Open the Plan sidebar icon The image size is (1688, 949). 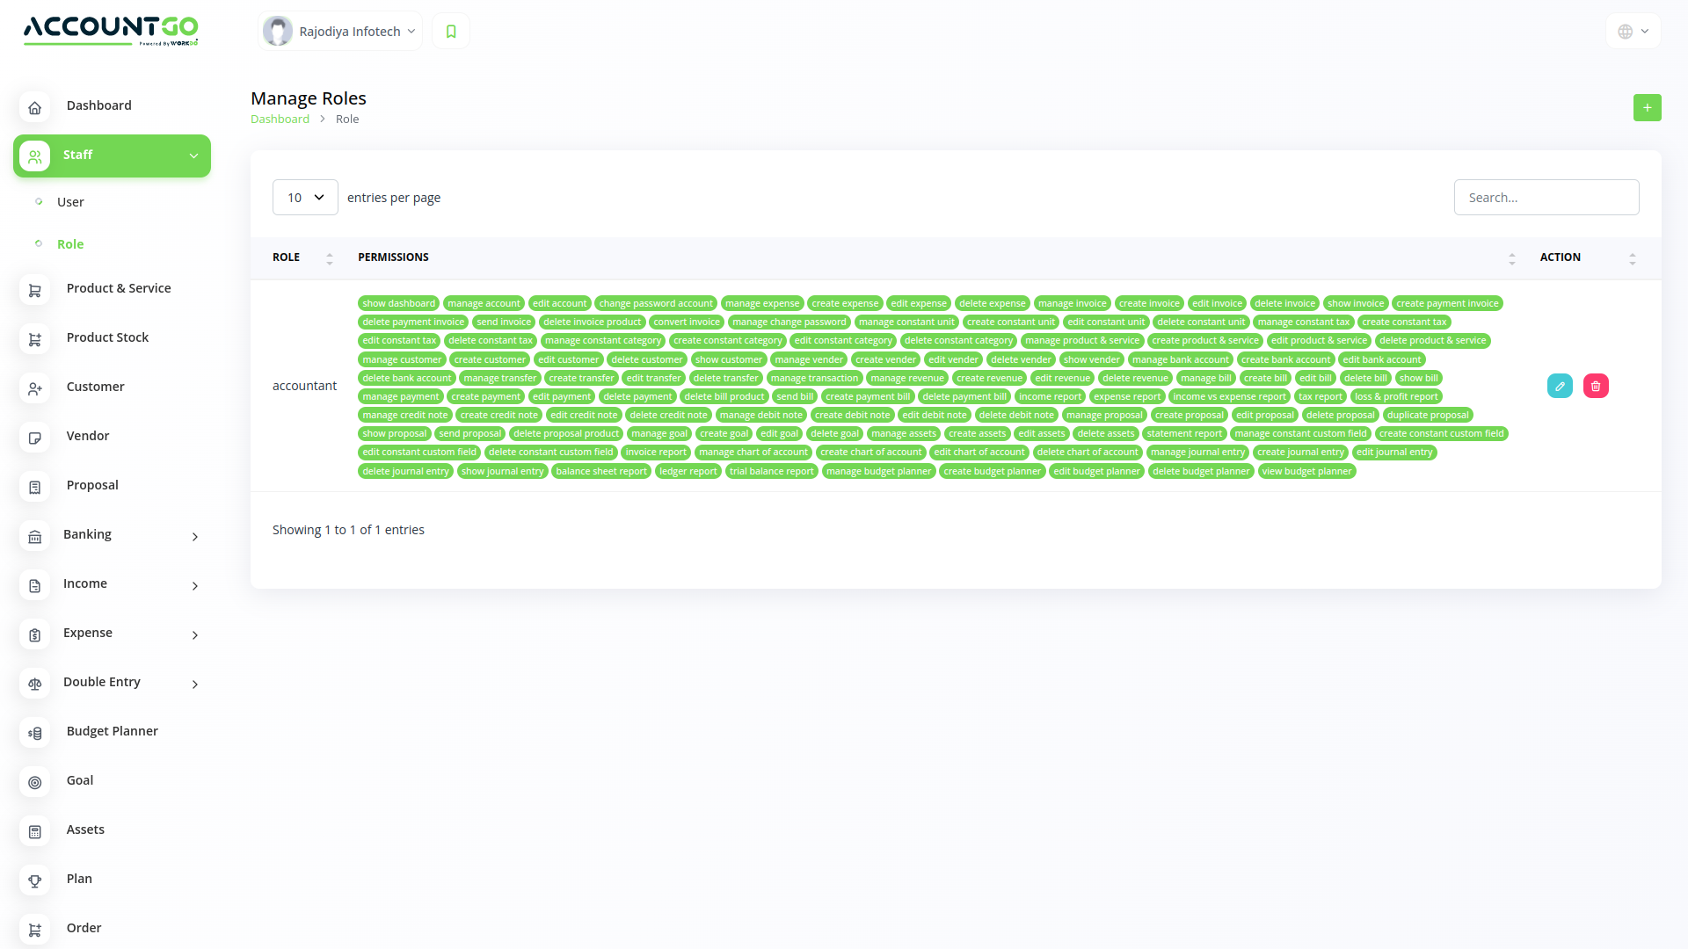point(35,880)
